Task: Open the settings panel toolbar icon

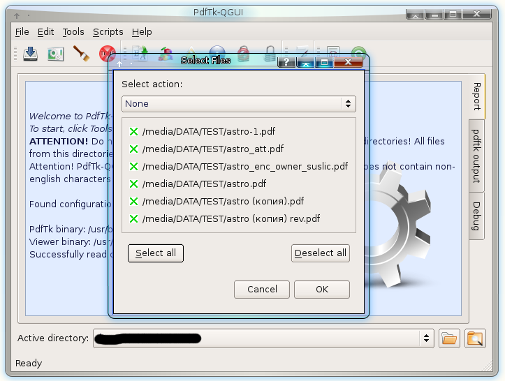Action: coord(55,54)
